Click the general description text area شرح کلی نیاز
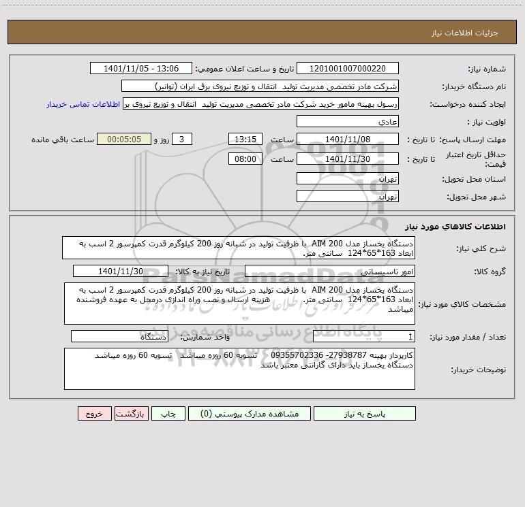This screenshot has height=507, width=525. (x=239, y=248)
